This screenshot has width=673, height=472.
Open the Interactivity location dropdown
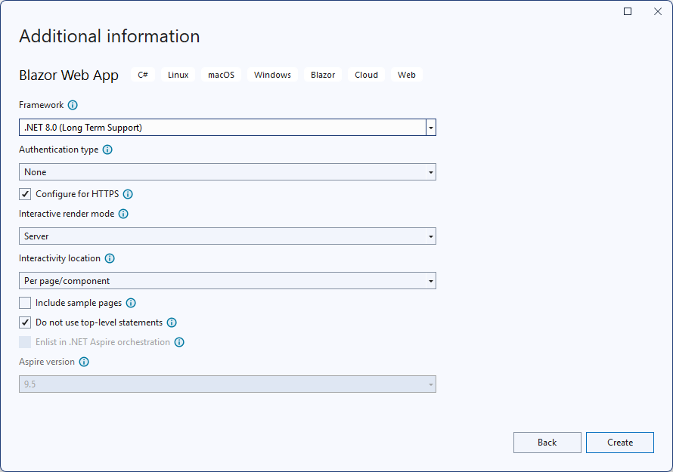point(430,280)
